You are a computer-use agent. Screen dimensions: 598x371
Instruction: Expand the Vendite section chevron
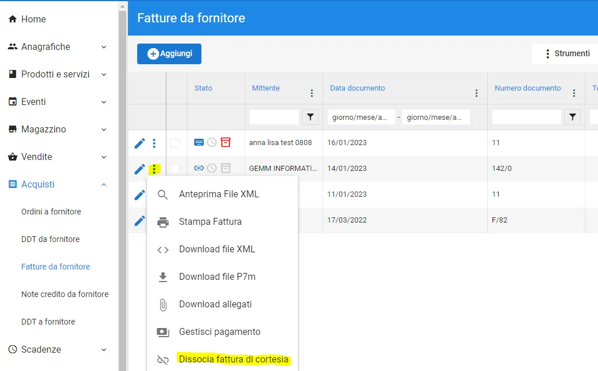point(104,157)
